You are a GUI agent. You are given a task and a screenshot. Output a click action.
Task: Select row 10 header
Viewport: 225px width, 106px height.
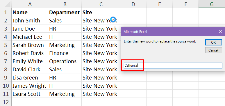[x=6, y=86]
